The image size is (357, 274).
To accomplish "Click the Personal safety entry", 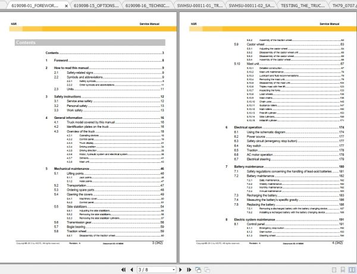I will [x=109, y=106].
